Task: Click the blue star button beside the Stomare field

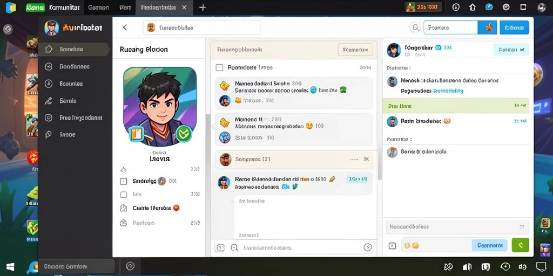Action: pos(488,27)
